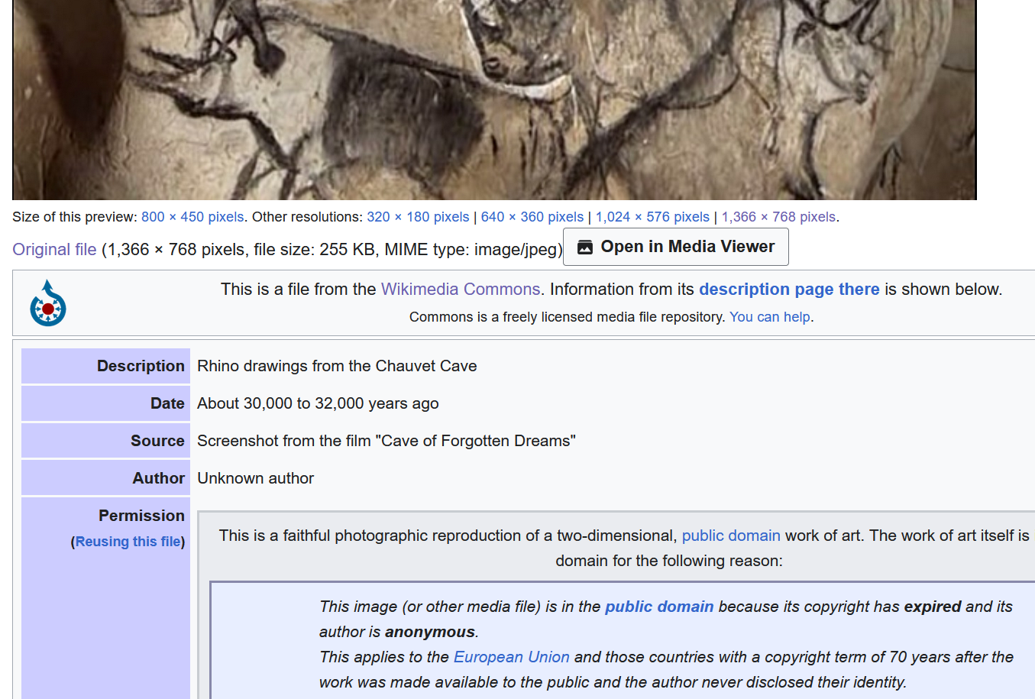Viewport: 1035px width, 699px height.
Task: Open the image in Media Viewer
Action: coord(675,246)
